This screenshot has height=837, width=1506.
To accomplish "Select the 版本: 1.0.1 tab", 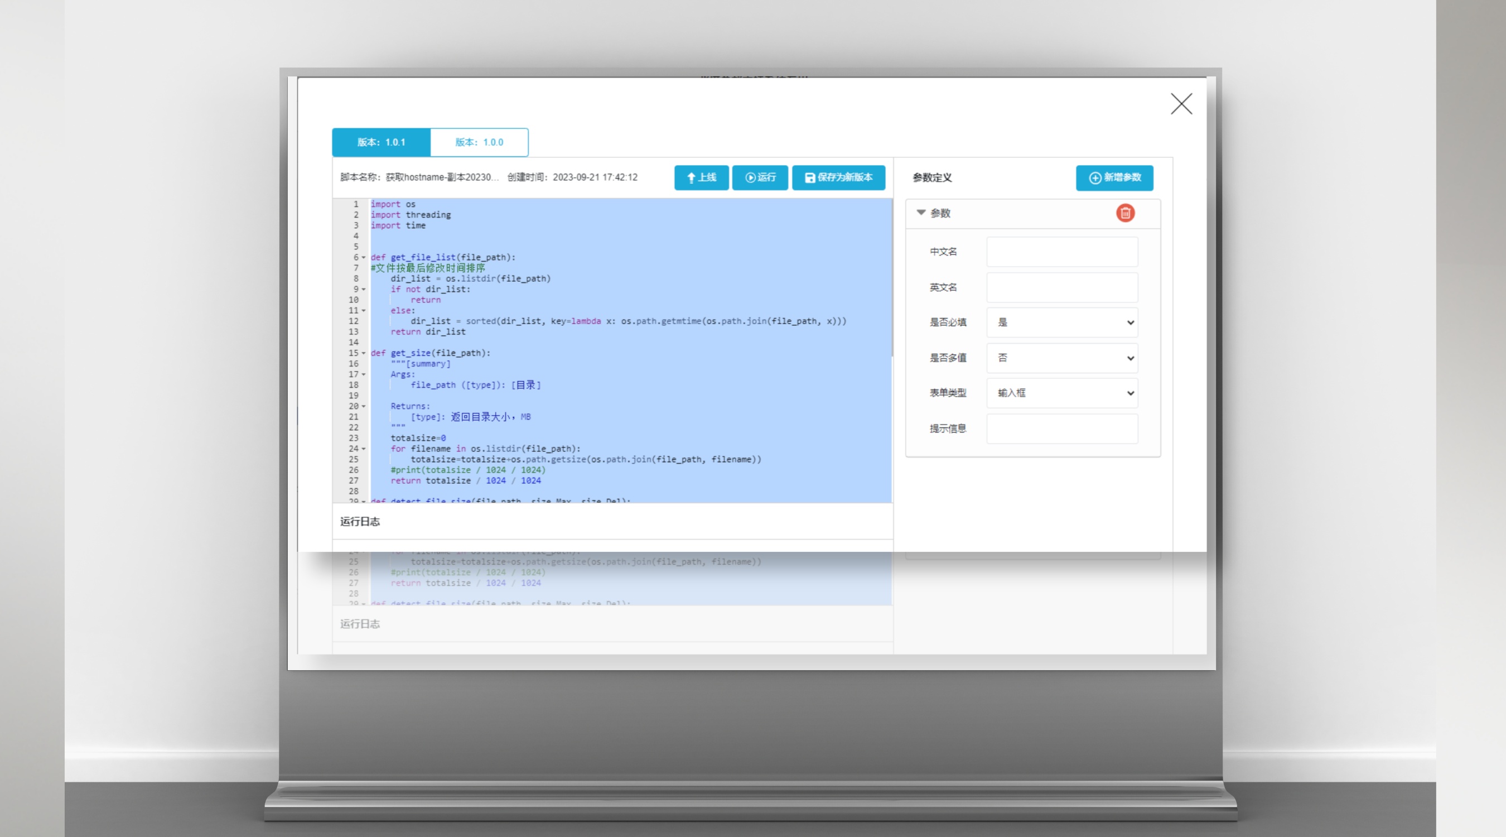I will tap(381, 142).
